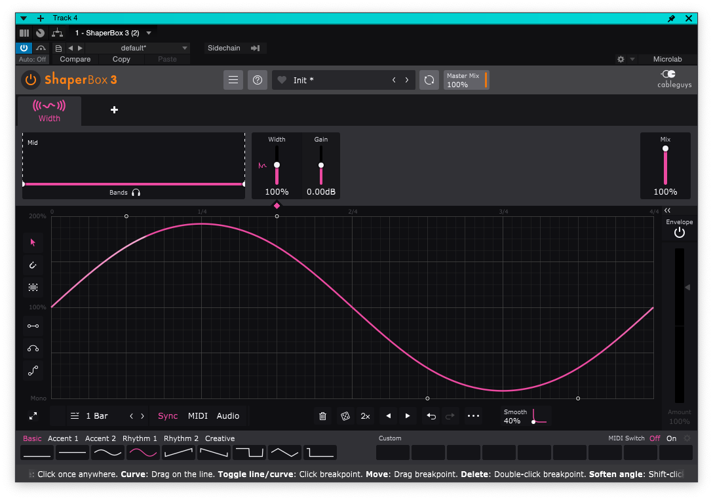Toggle the host plugin bypass power button
The image size is (713, 500).
pyautogui.click(x=24, y=48)
